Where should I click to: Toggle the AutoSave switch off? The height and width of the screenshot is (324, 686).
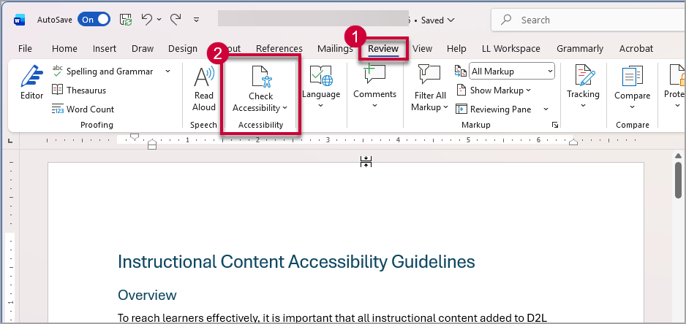[94, 20]
